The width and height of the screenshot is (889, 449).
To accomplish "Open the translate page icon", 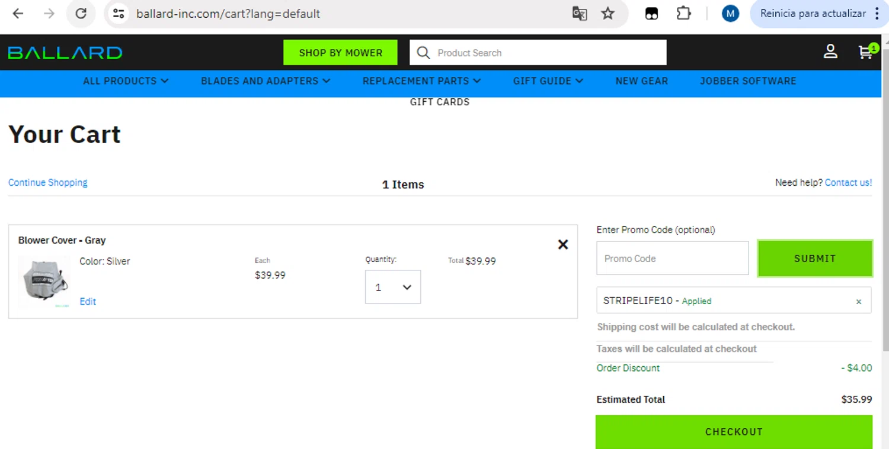I will (x=579, y=14).
